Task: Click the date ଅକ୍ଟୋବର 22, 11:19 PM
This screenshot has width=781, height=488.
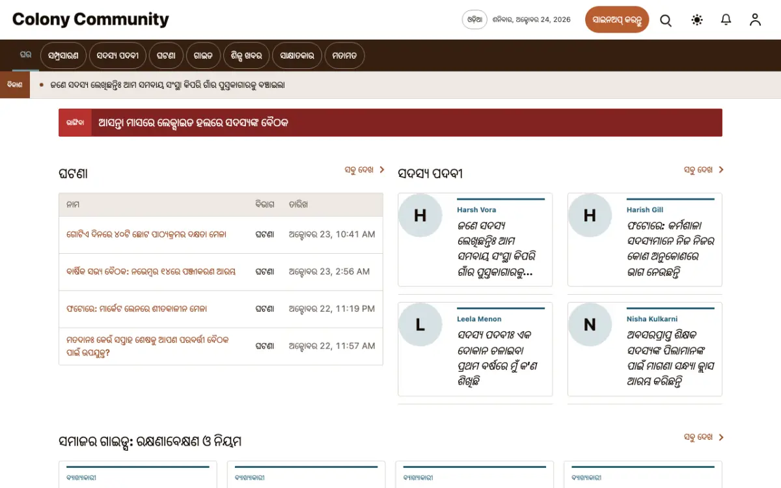Action: coord(332,308)
